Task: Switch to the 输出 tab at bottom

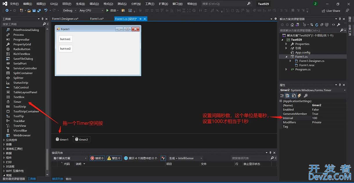Action: pos(68,179)
